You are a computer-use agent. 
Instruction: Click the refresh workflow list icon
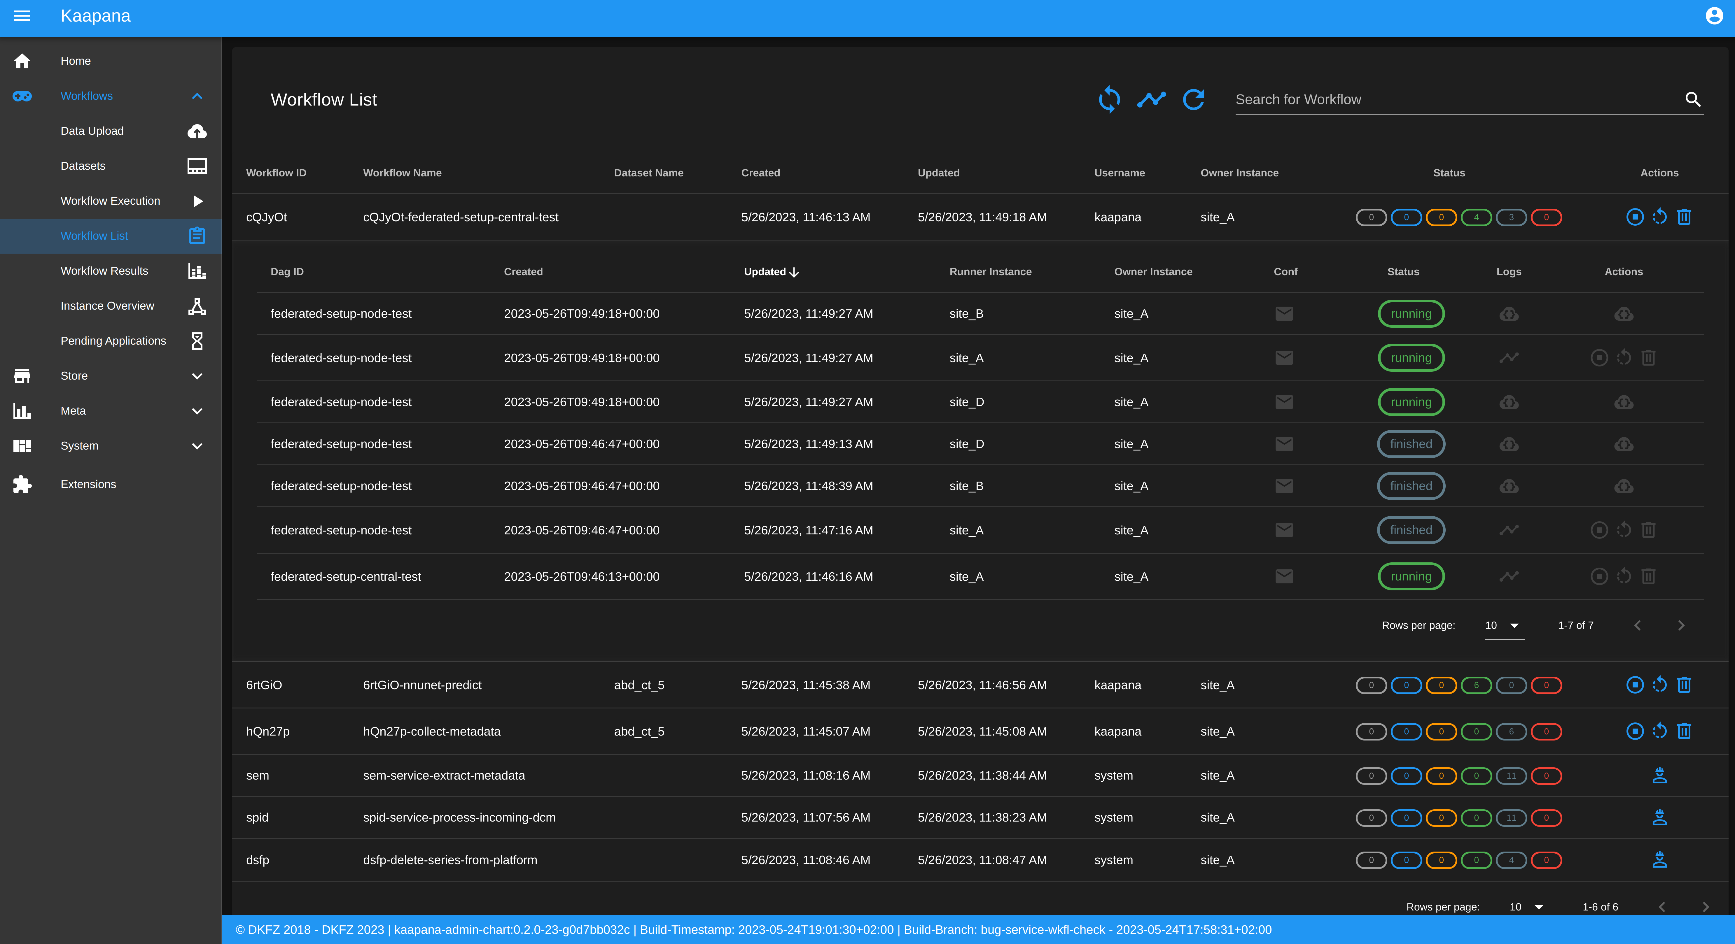(1194, 100)
